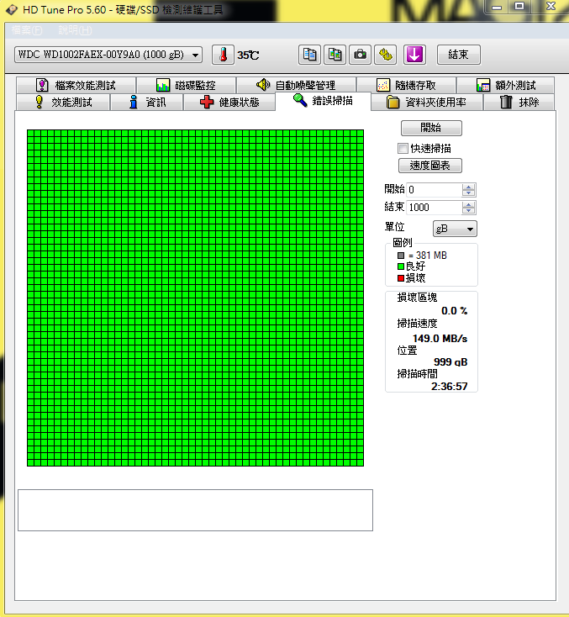The height and width of the screenshot is (617, 569).
Task: Increase the 結束 value with up arrow
Action: [468, 204]
